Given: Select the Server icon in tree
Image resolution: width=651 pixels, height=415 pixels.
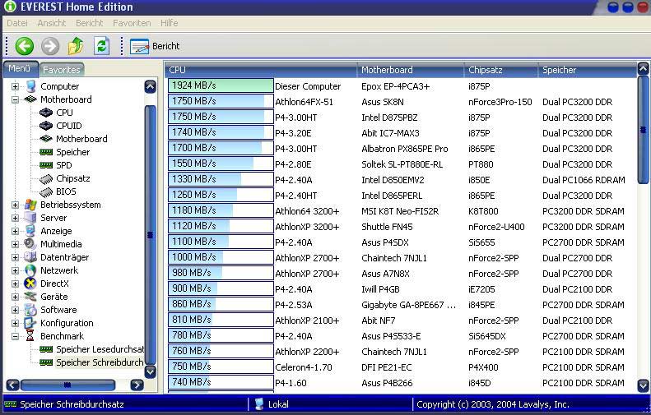Looking at the screenshot, I should coord(30,218).
